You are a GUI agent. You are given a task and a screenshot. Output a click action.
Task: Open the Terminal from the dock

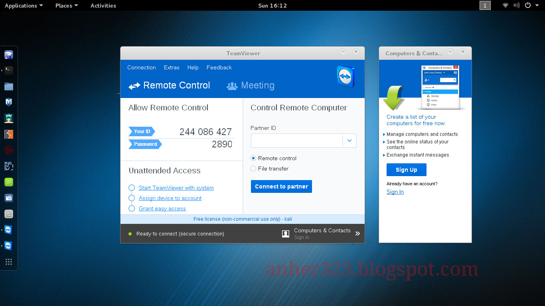9,71
